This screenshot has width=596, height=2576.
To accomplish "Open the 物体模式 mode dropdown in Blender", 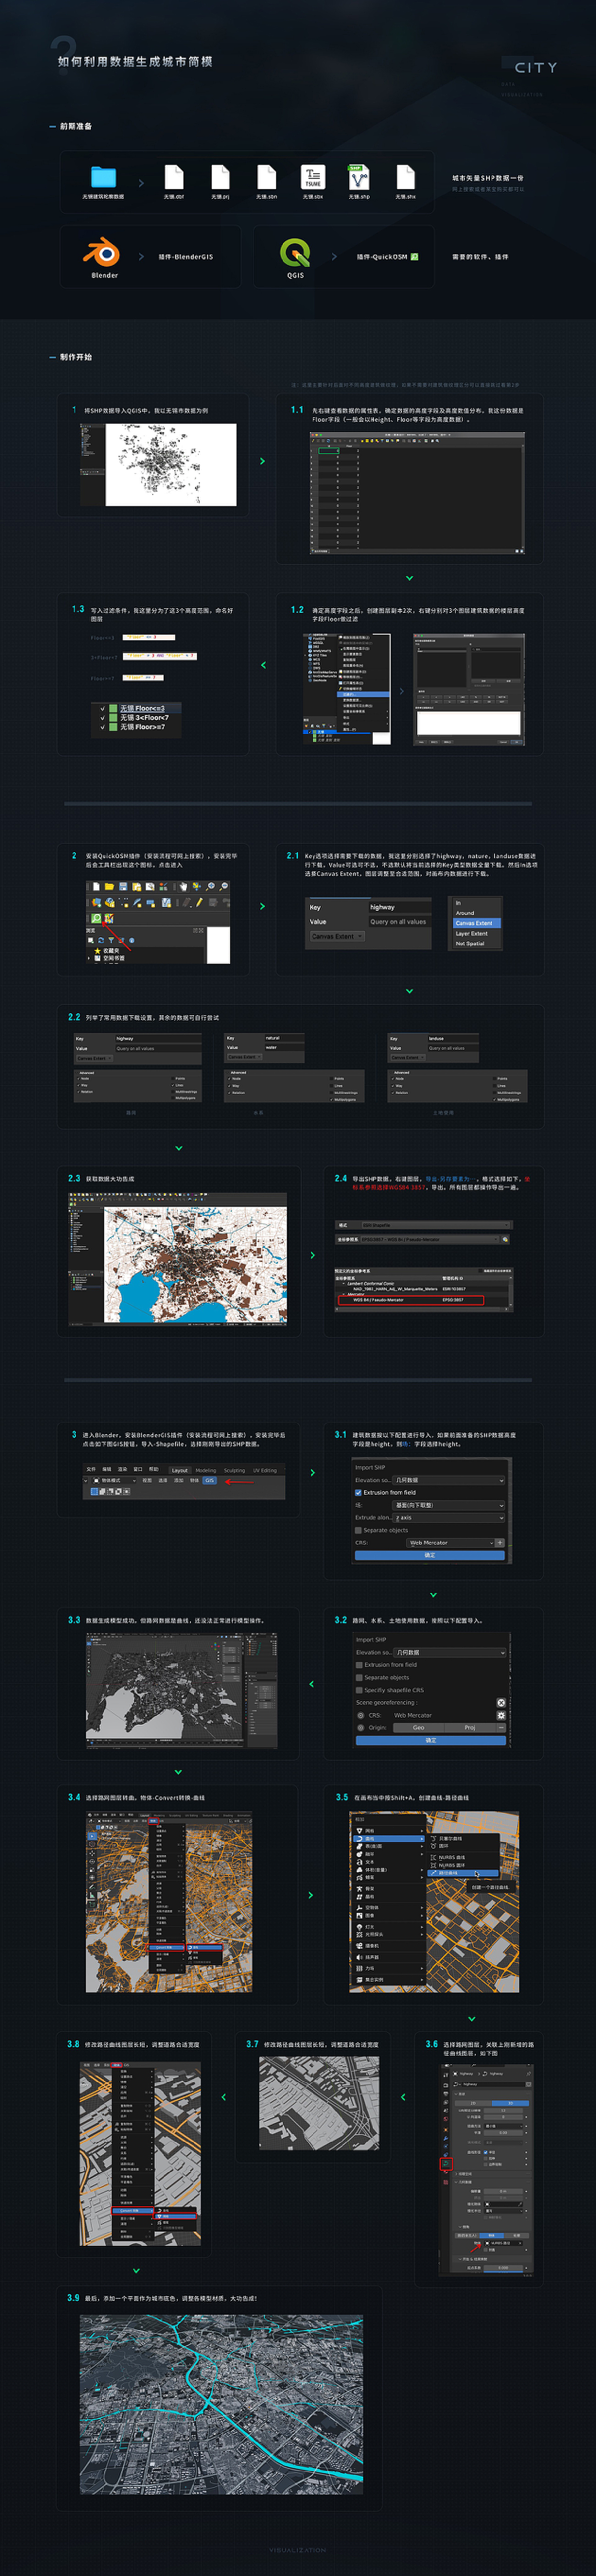I will [x=115, y=1480].
